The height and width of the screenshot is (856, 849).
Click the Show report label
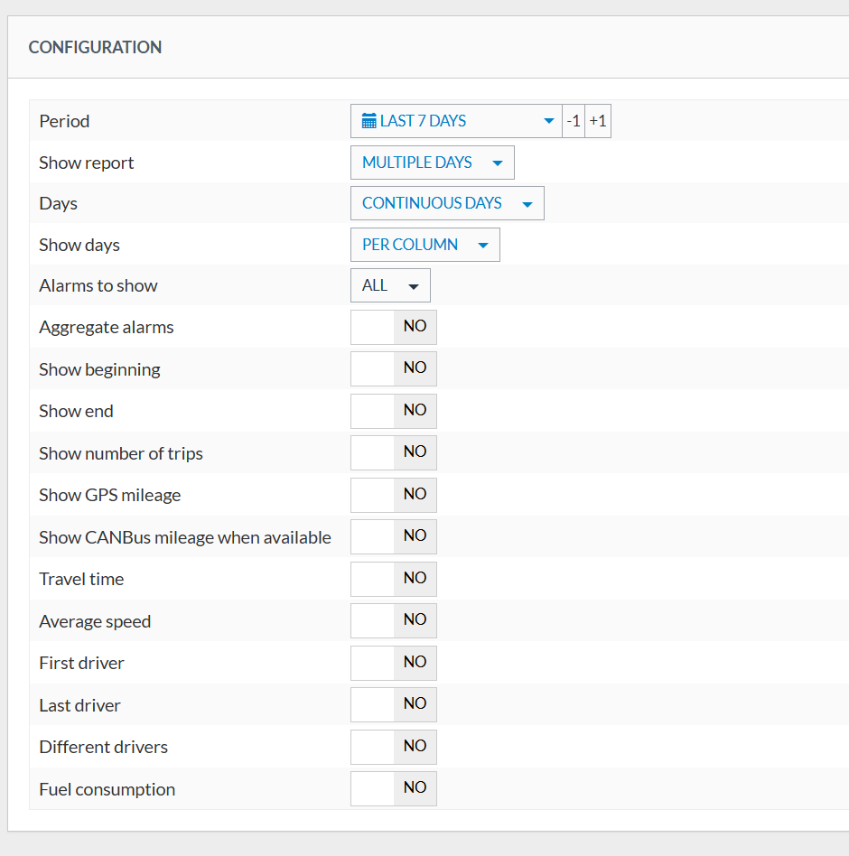(x=87, y=163)
